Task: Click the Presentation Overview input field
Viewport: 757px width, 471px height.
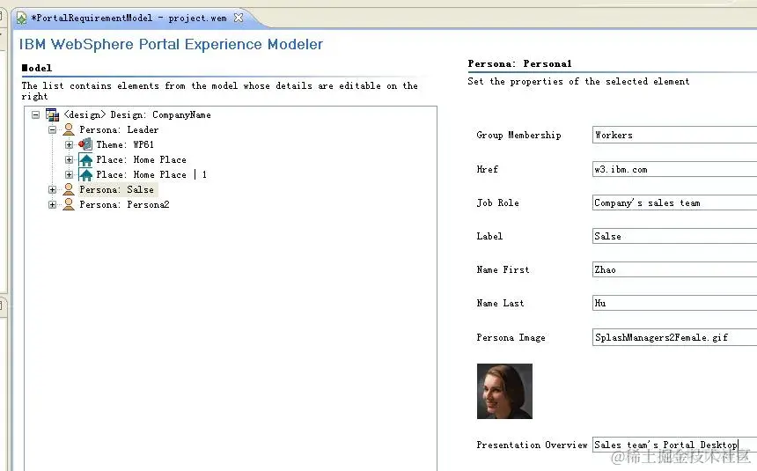Action: (674, 445)
